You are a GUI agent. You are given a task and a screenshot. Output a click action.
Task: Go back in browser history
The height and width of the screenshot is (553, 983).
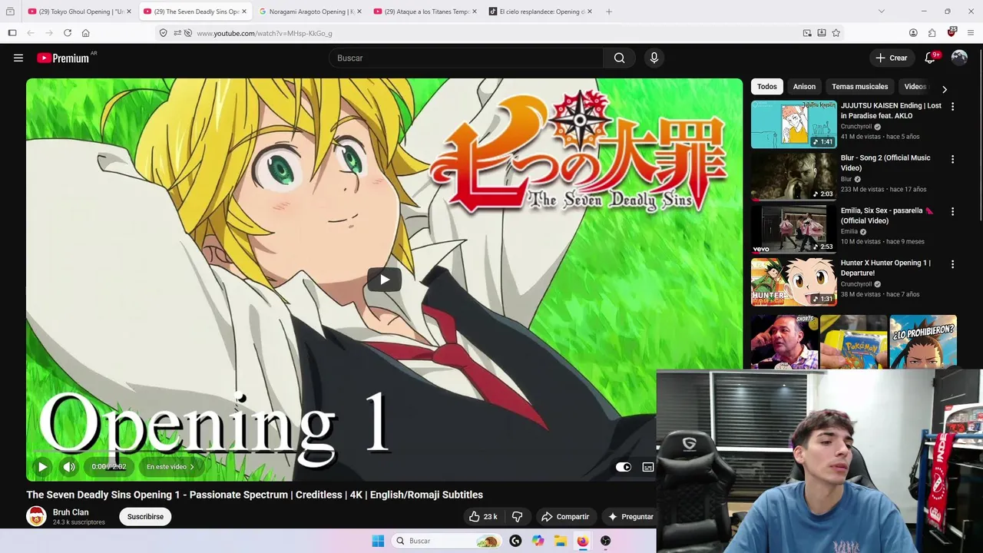coord(31,33)
